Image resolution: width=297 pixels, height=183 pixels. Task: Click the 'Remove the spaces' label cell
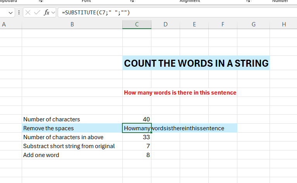(72, 128)
